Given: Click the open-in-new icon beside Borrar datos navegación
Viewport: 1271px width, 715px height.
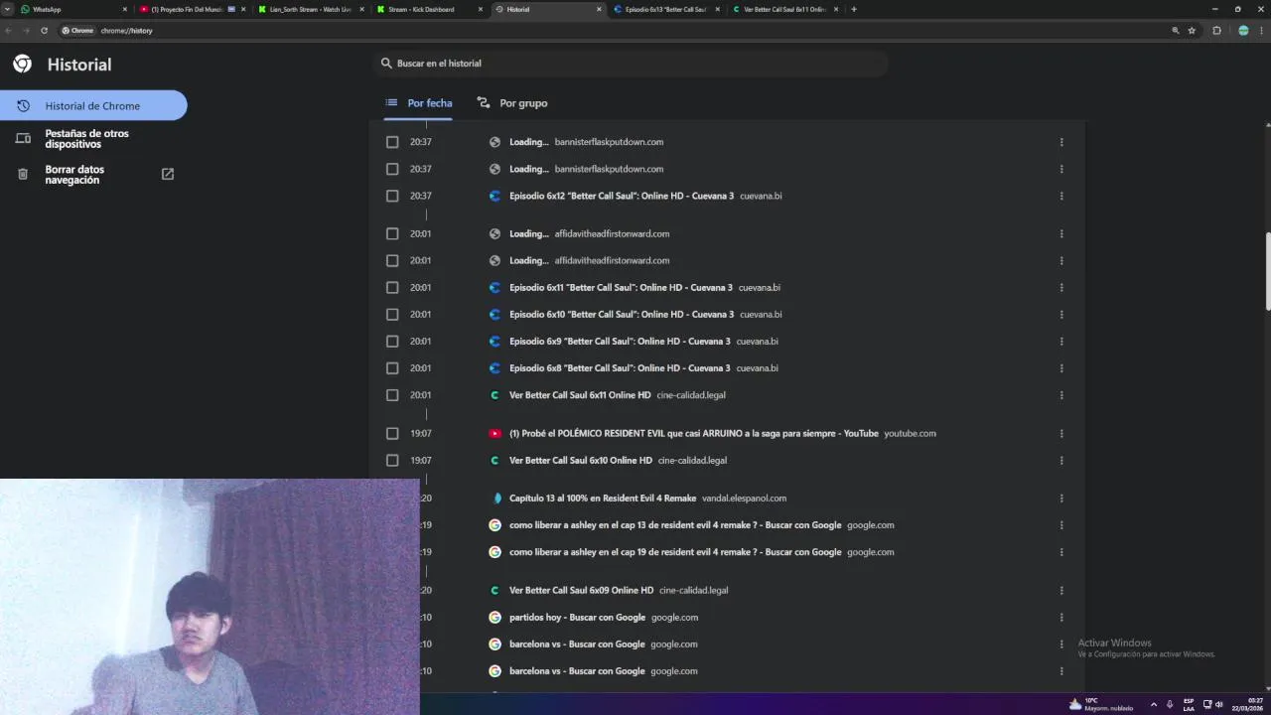Looking at the screenshot, I should (x=168, y=174).
